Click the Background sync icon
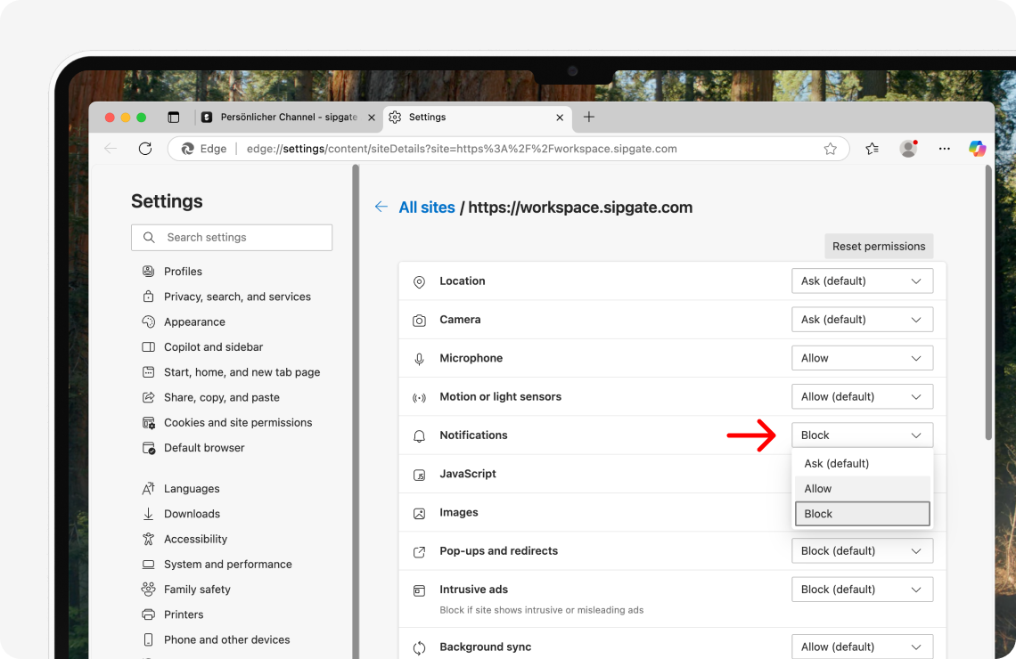This screenshot has width=1016, height=659. coord(419,647)
